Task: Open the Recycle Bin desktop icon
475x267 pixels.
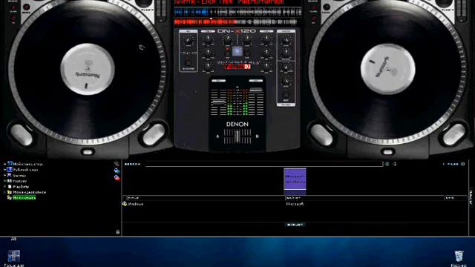Action: pyautogui.click(x=459, y=256)
